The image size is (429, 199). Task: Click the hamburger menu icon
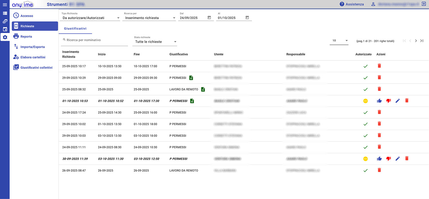tap(5, 5)
